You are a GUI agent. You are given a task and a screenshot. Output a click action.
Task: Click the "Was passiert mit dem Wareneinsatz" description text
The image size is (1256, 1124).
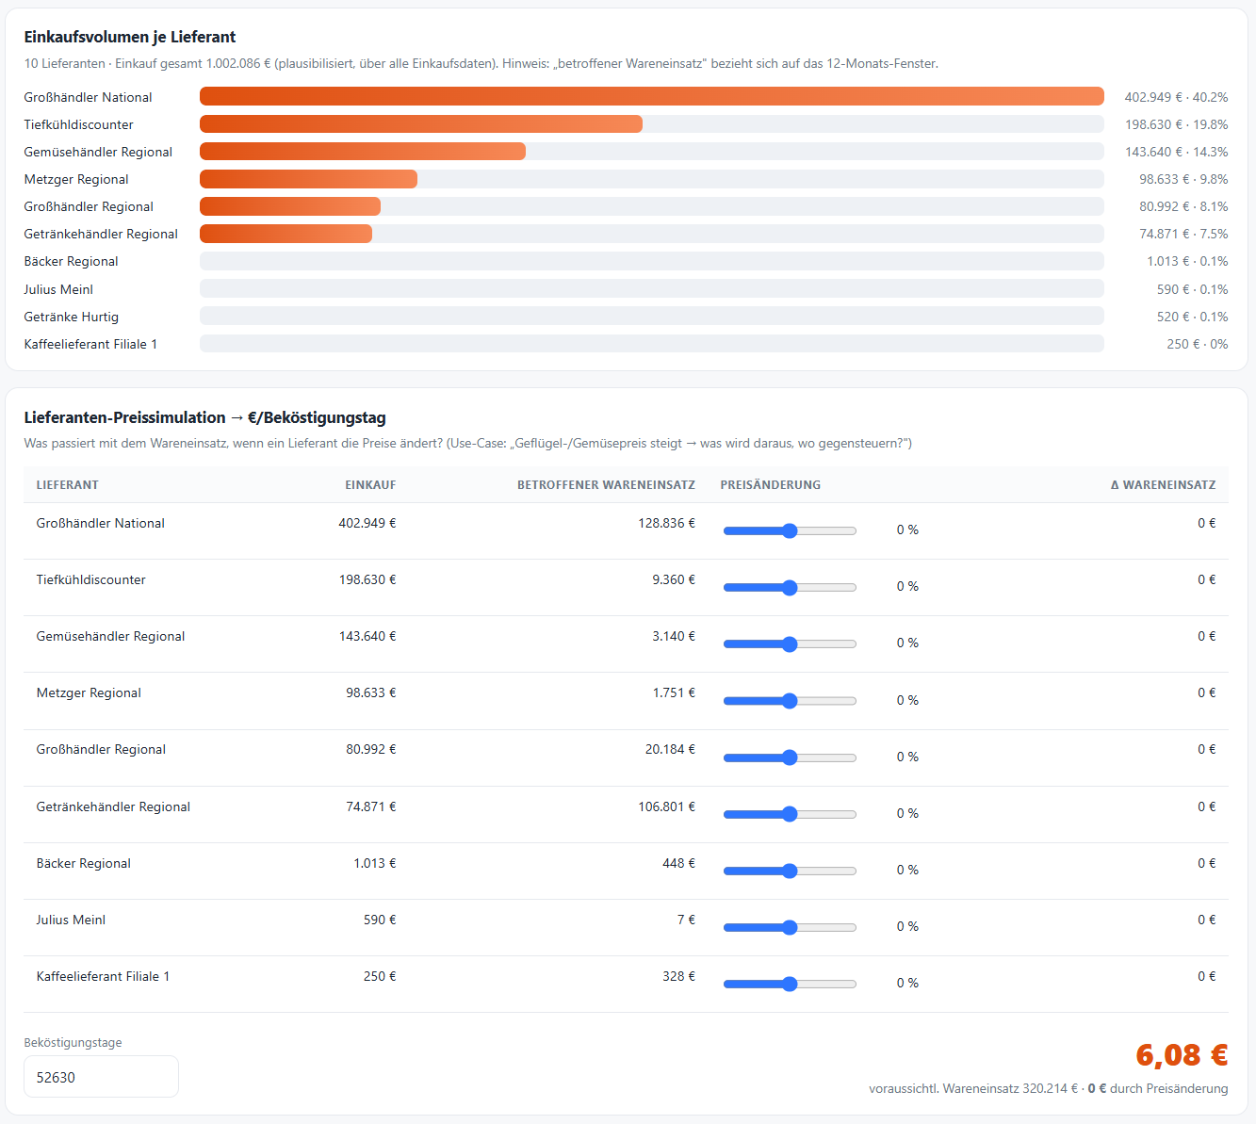467,443
